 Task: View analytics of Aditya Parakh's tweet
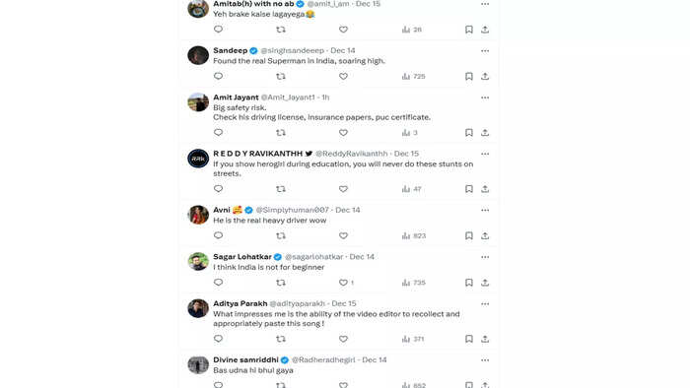coord(413,339)
